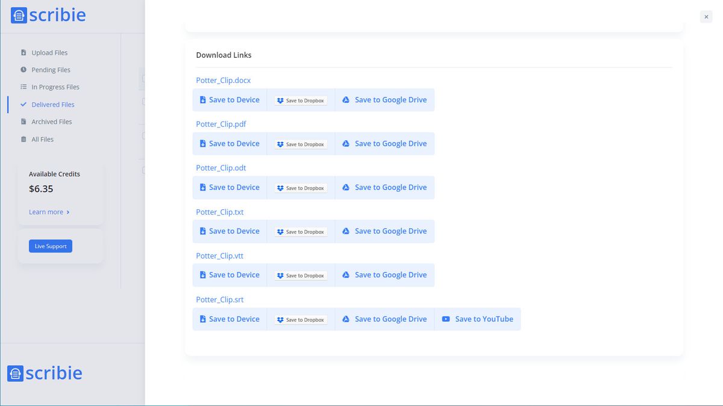Viewport: 723px width, 406px height.
Task: Close the download links panel
Action: coord(706,17)
